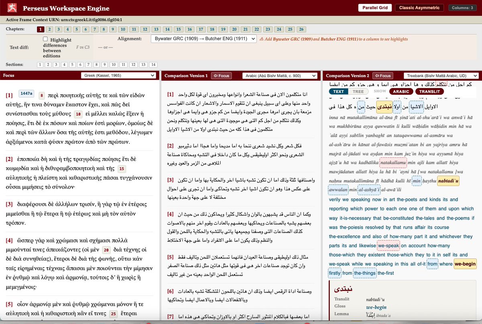Click highlighted gloss we-begin in English line

(465, 264)
